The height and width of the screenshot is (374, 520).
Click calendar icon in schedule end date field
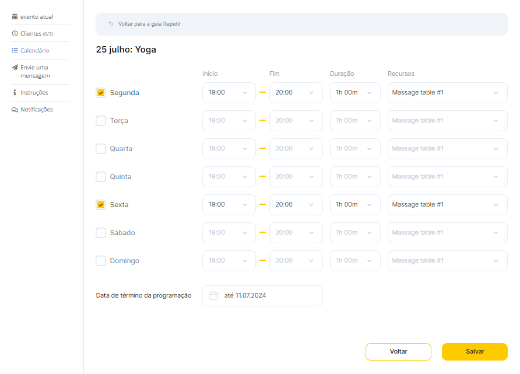tap(213, 295)
